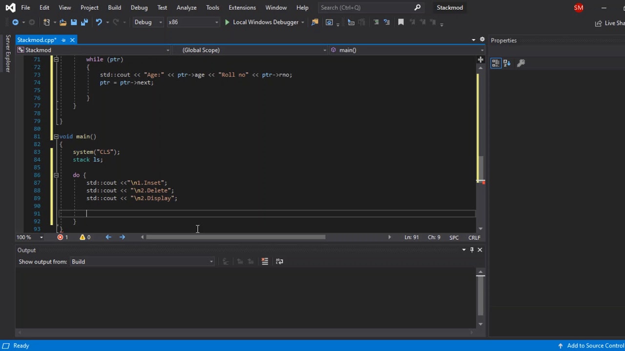This screenshot has height=351, width=625.
Task: Click the yellow warning count indicator
Action: [x=85, y=237]
